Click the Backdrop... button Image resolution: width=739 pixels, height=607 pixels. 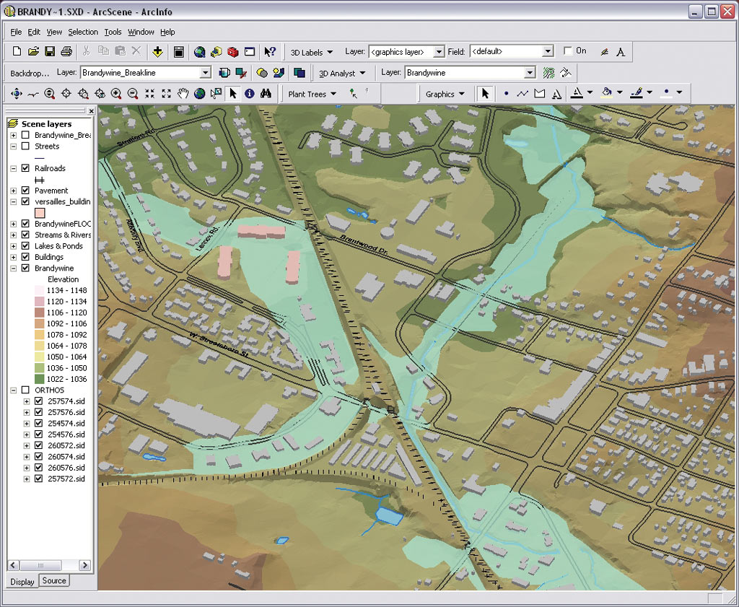click(30, 73)
